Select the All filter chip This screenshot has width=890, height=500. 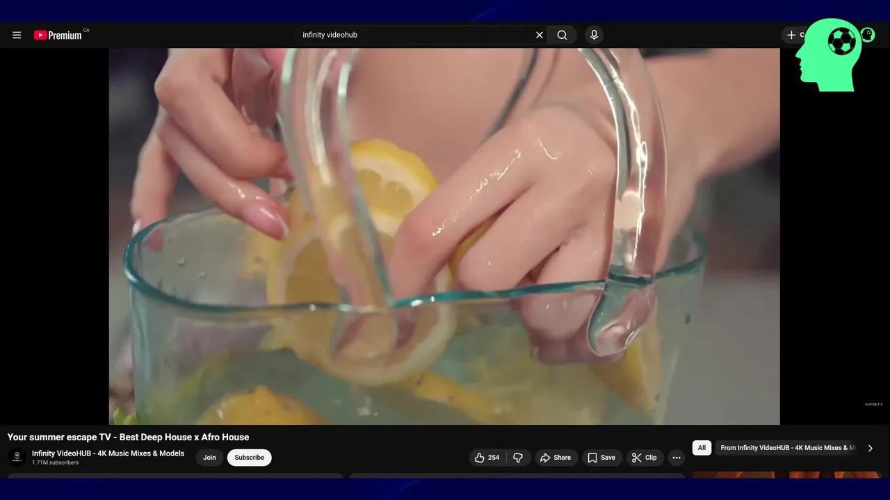pyautogui.click(x=702, y=448)
